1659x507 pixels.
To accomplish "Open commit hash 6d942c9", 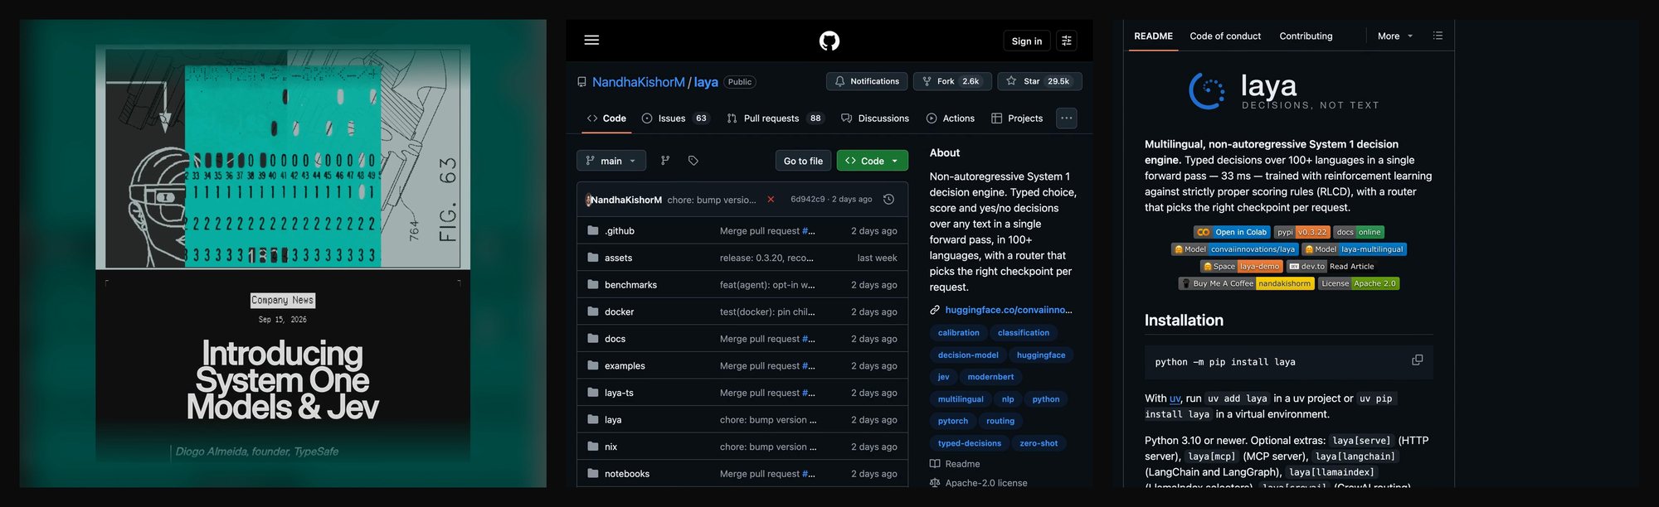I will (807, 200).
